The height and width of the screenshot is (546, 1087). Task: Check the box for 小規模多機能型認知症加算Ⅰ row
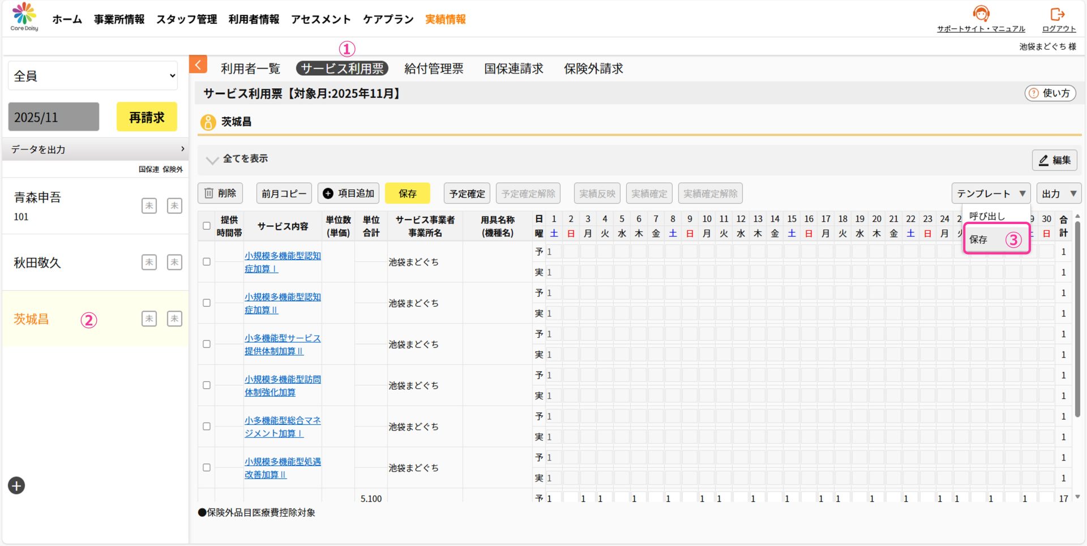point(207,262)
